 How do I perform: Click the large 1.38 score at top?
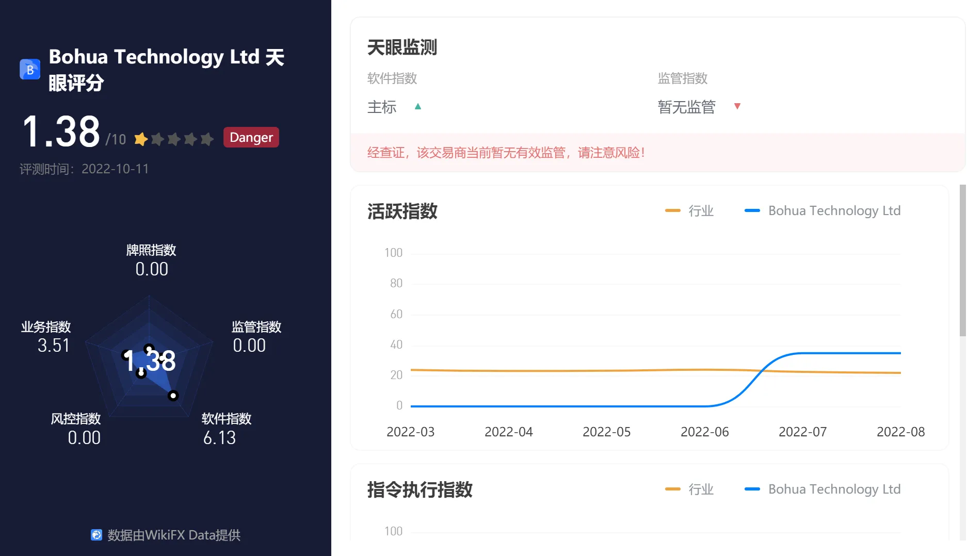61,132
